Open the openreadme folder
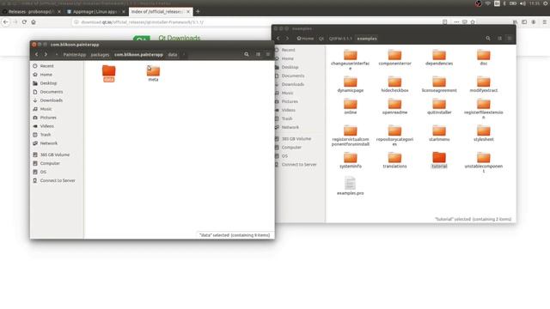This screenshot has width=550, height=309. coord(394,106)
